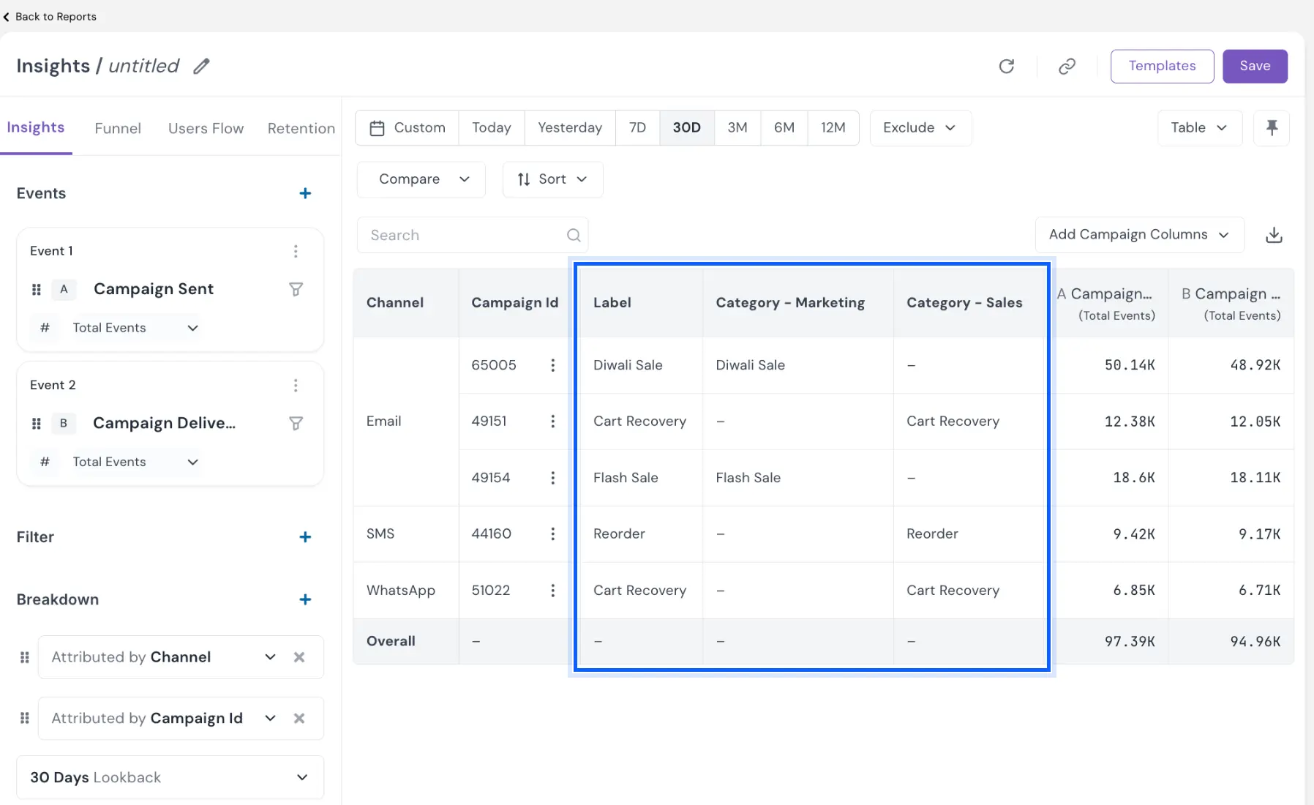Switch to the Users Flow tab
The image size is (1314, 805).
(206, 128)
